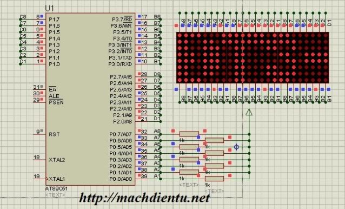Select the 1k resistor on P0.6/AD6 line
The width and height of the screenshot is (345, 209).
(x=214, y=140)
